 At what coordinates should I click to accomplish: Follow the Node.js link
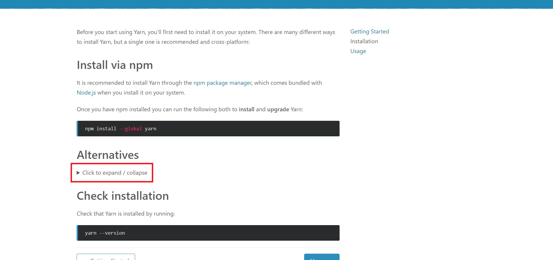86,93
